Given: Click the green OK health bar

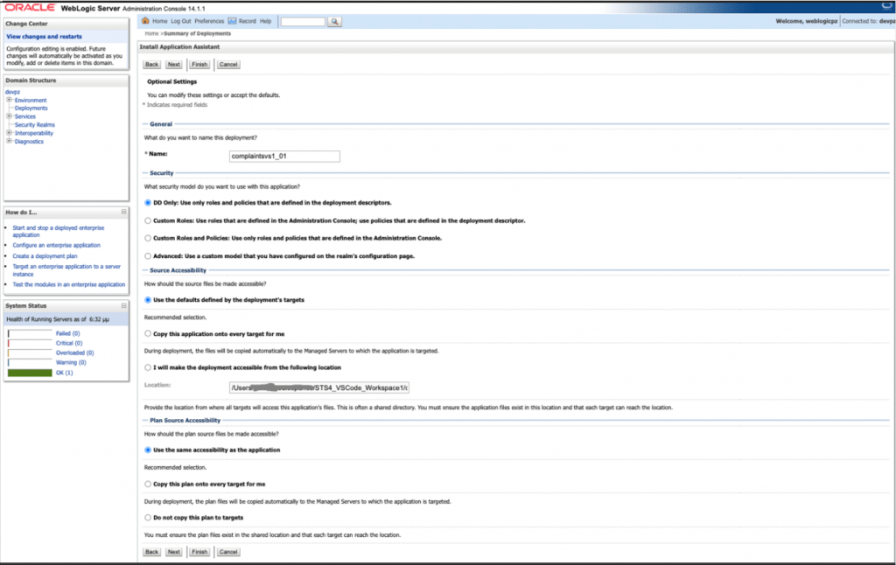Looking at the screenshot, I should coord(30,373).
